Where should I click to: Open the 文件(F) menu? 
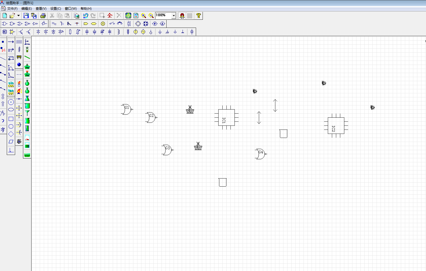pos(12,9)
